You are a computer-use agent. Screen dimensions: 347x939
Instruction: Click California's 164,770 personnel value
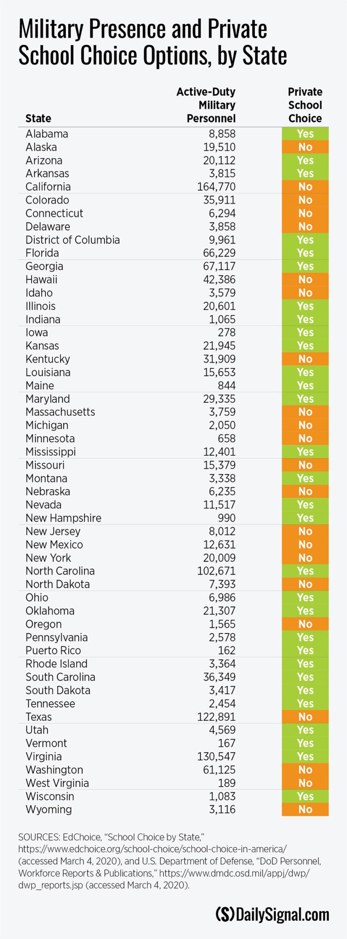tap(216, 187)
